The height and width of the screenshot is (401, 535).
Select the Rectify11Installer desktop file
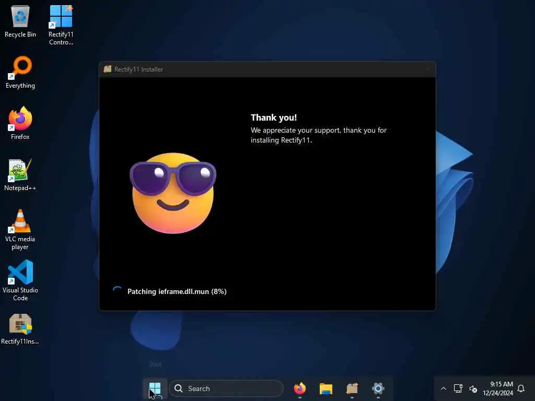pyautogui.click(x=20, y=329)
